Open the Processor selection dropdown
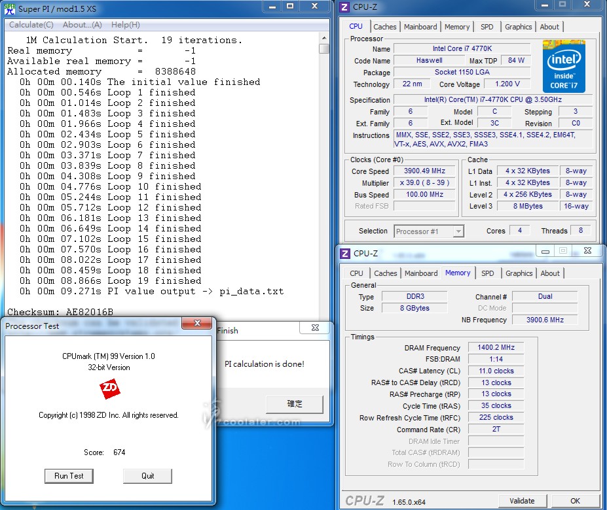Viewport: 607px width, 510px height. click(x=458, y=231)
